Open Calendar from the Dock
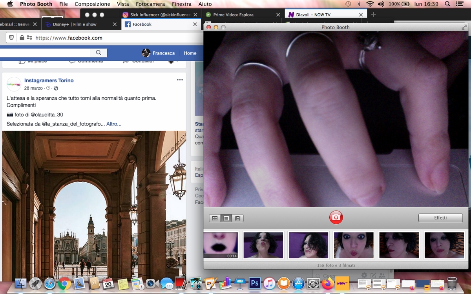The image size is (471, 294). click(108, 283)
